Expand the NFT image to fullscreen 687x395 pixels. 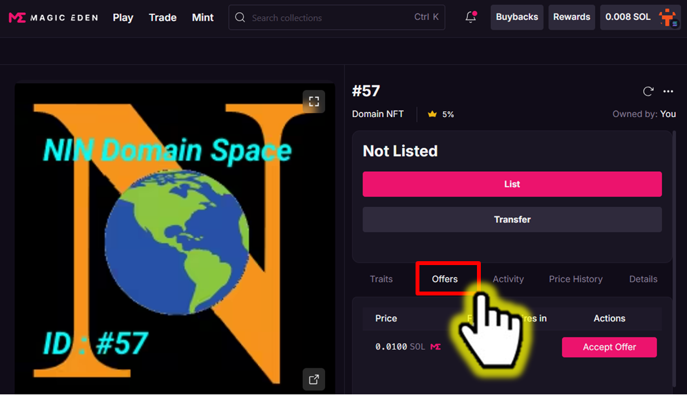[x=313, y=101]
